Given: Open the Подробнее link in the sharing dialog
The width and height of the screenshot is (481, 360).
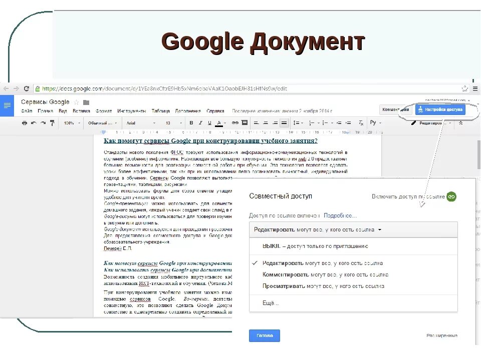Looking at the screenshot, I should tap(340, 215).
